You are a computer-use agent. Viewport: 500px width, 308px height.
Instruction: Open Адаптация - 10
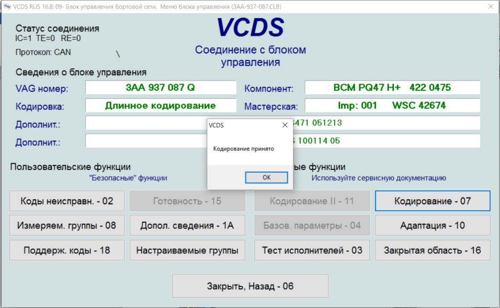pos(432,225)
